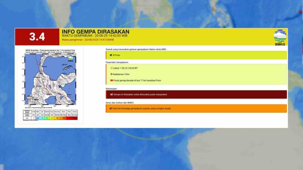Click the red flag icon beside Pusat gempa
The height and width of the screenshot is (170, 303).
coord(111,80)
